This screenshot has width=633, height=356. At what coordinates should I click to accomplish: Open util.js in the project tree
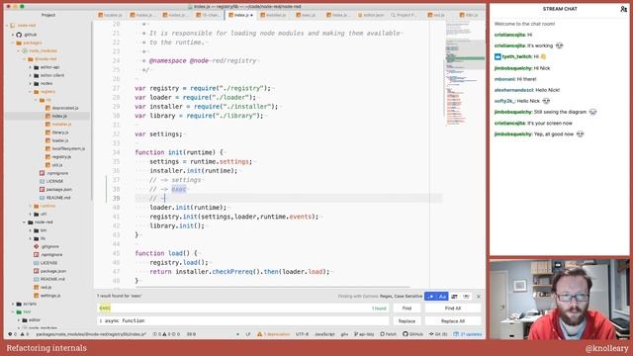click(57, 165)
